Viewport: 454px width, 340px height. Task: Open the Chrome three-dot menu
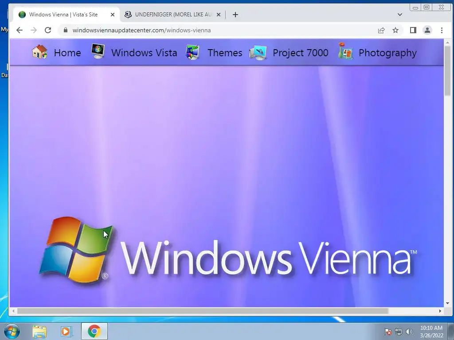click(442, 30)
